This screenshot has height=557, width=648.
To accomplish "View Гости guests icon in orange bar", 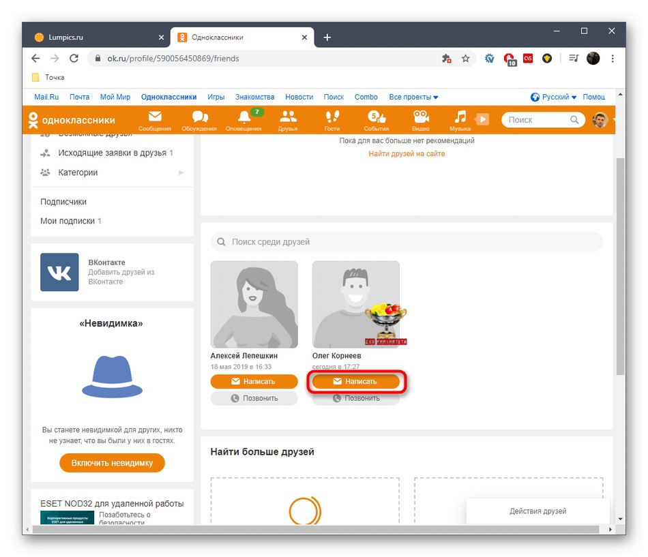I will (332, 116).
